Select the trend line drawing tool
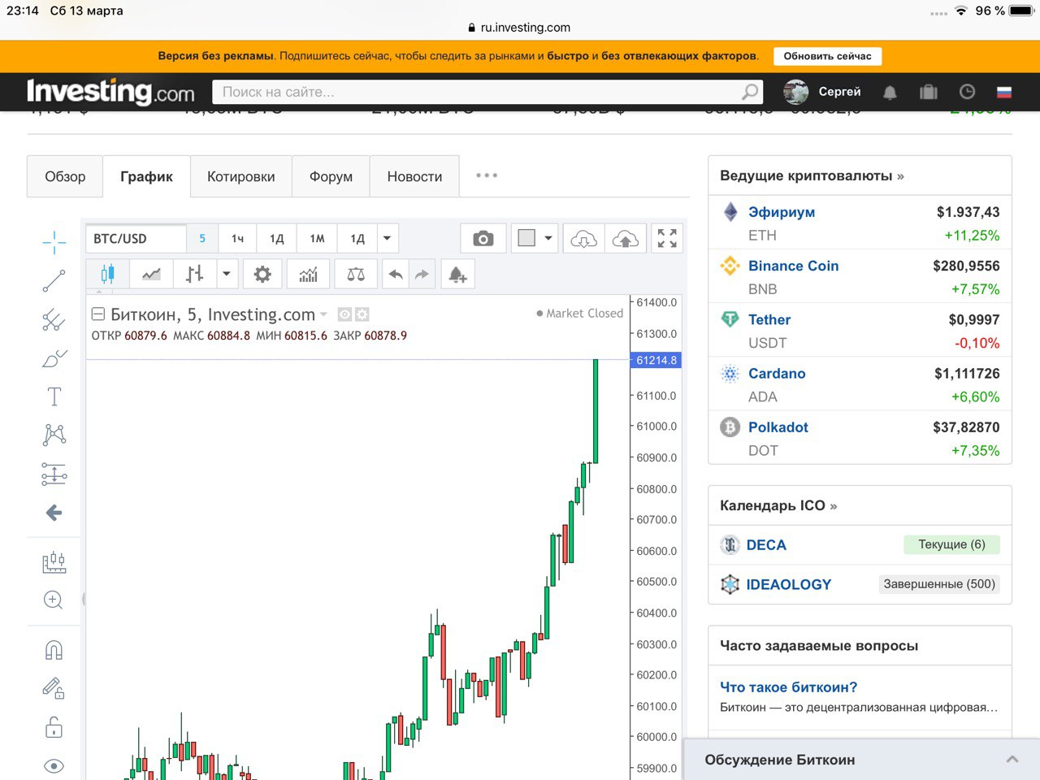This screenshot has height=780, width=1040. [54, 281]
